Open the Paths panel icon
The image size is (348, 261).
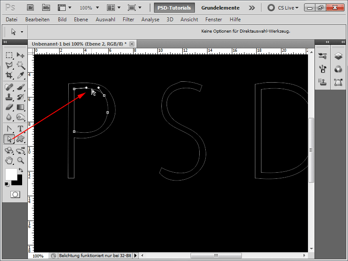coord(338,82)
